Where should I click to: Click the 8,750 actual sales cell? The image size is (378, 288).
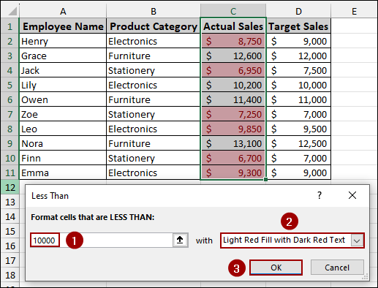tap(233, 41)
